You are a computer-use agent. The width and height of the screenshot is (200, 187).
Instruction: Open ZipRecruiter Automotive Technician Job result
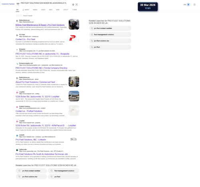pyautogui.click(x=43, y=154)
